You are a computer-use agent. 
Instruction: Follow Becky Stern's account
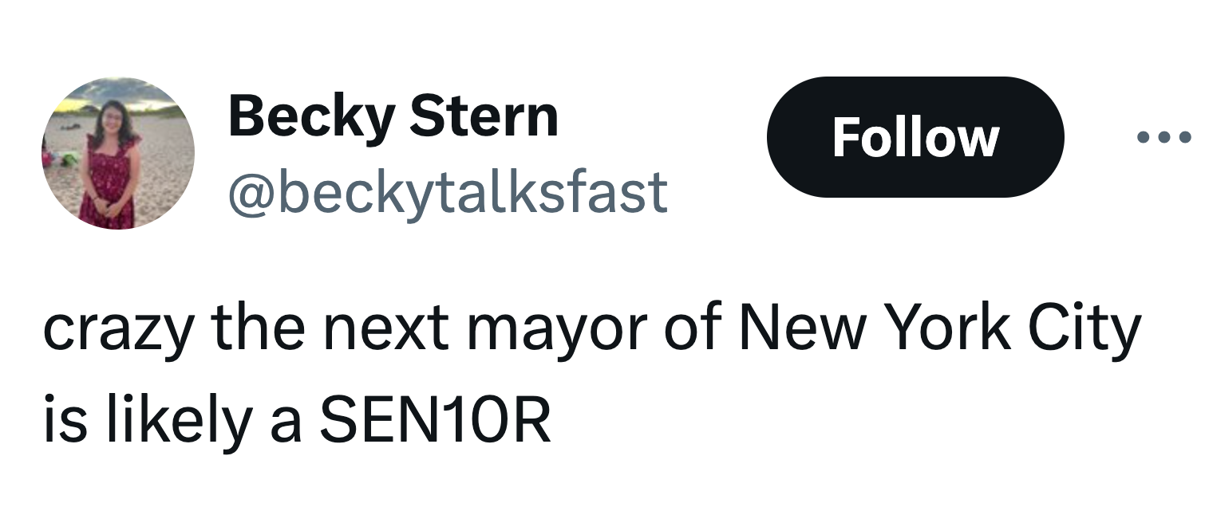pyautogui.click(x=915, y=137)
